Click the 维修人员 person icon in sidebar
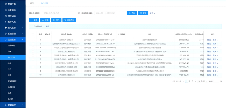This screenshot has height=108, width=226. click(x=6, y=22)
